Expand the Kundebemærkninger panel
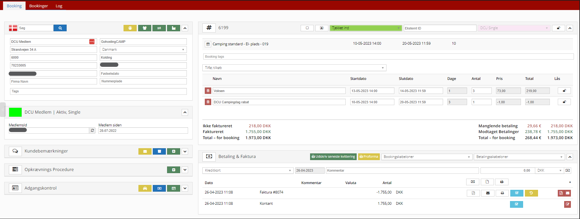580x219 pixels. click(185, 151)
